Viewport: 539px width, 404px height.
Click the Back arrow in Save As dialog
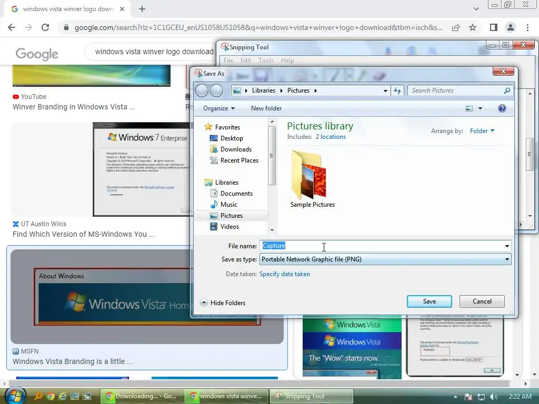[202, 90]
